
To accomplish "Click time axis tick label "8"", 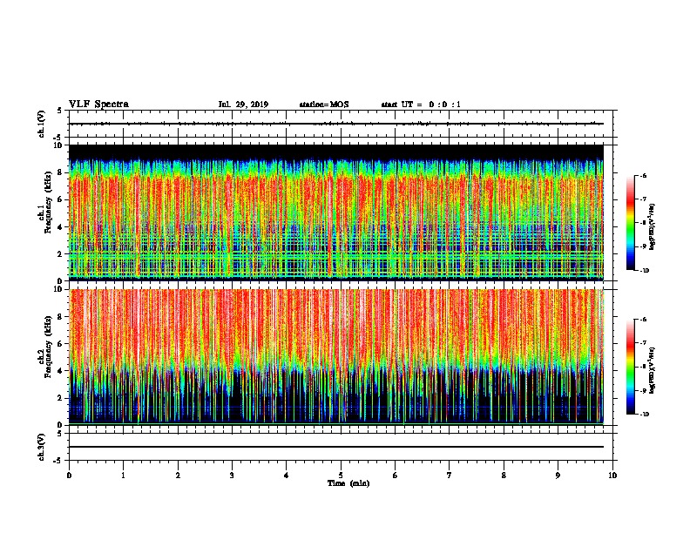I will (x=504, y=476).
